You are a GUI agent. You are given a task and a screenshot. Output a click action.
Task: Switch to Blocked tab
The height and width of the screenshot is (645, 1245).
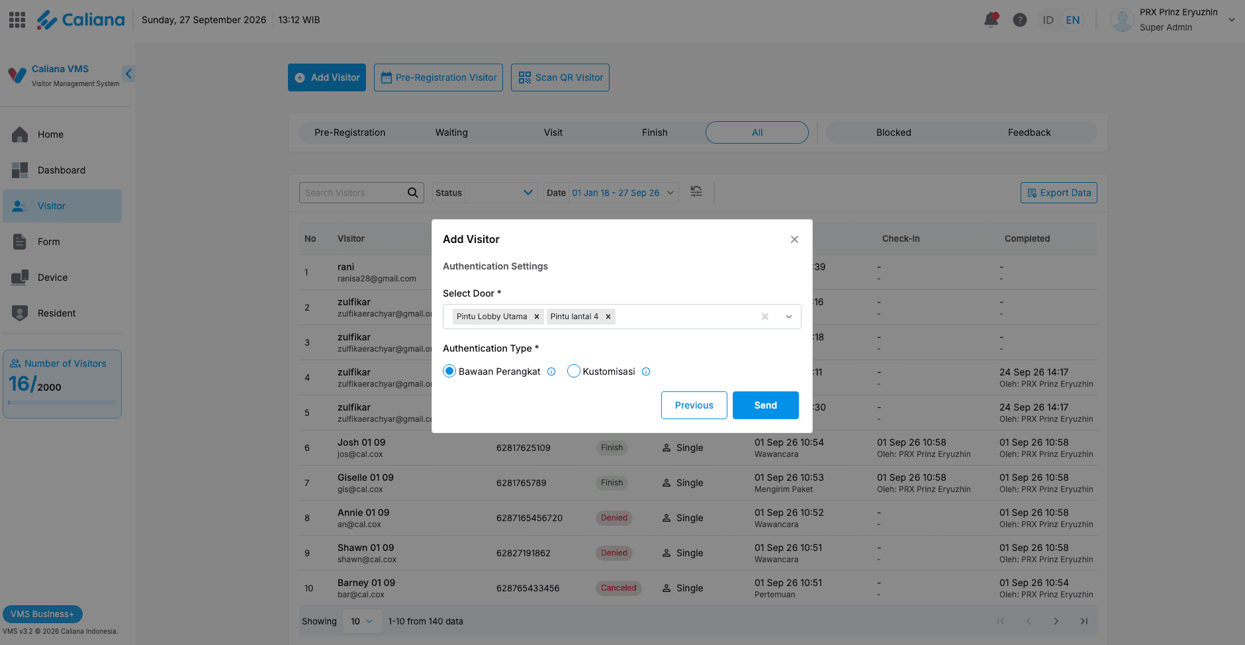click(894, 132)
